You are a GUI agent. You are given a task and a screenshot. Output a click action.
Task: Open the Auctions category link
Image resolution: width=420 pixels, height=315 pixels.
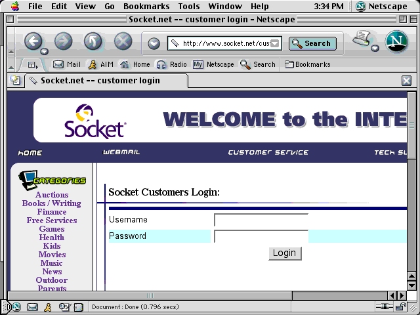click(x=52, y=195)
